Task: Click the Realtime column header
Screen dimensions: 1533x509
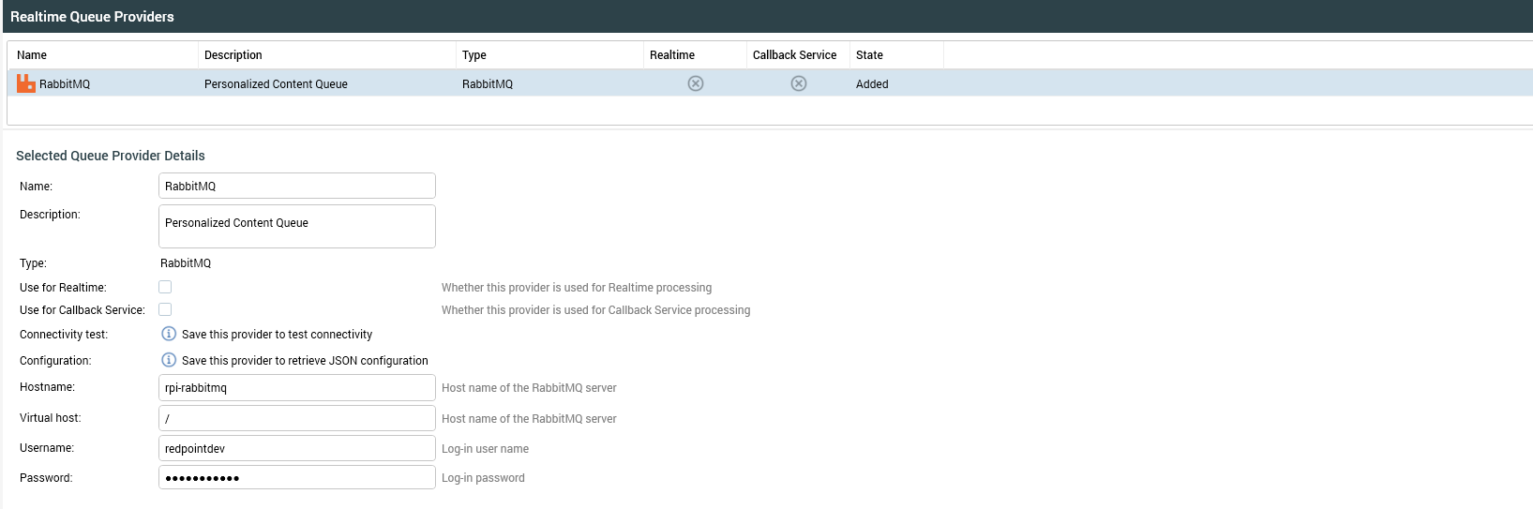Action: click(672, 55)
